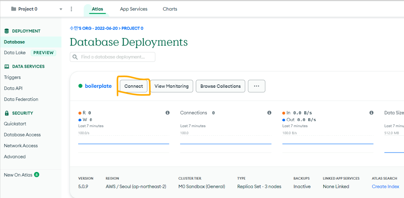
Task: Click the None Linked app services text
Action: point(336,187)
